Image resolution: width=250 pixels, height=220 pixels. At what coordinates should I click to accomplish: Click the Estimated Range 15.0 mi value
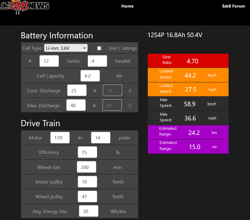(195, 147)
